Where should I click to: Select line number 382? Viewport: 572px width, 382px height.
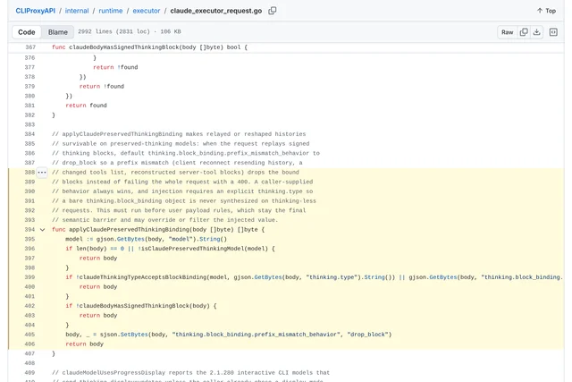pyautogui.click(x=29, y=115)
